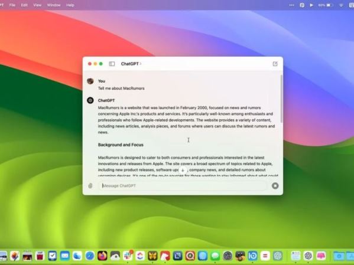Open the ChatGPT model dropdown in title
Image resolution: width=354 pixels, height=265 pixels.
pyautogui.click(x=131, y=64)
